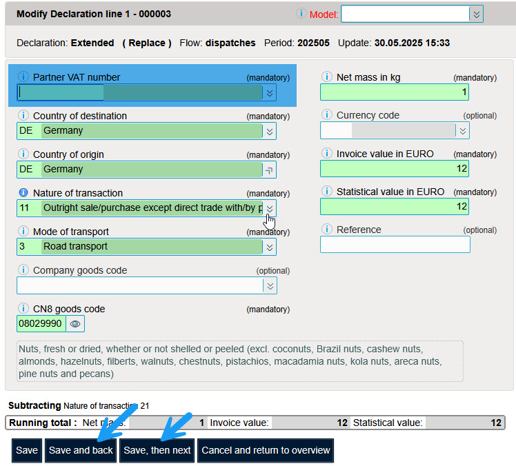Screen dimensions: 516x466
Task: Click Update timestamp 30.05.2025 15:33
Action: (x=412, y=43)
